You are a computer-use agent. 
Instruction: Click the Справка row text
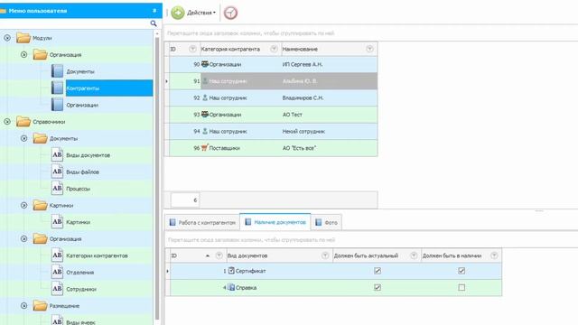(x=246, y=287)
